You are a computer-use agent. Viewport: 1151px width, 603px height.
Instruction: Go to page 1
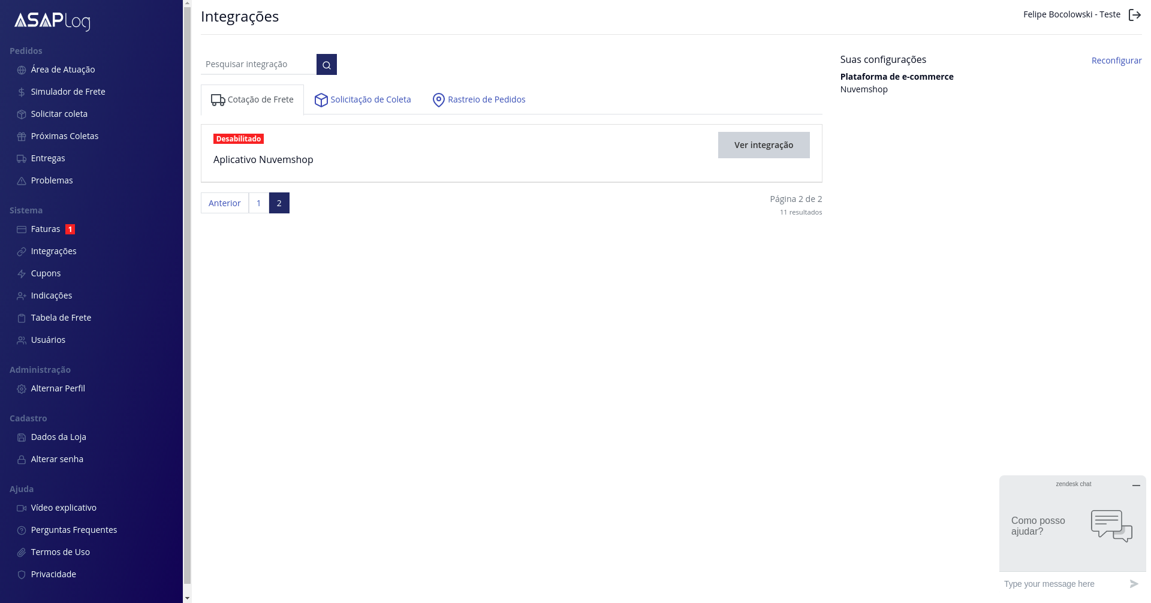tap(259, 203)
